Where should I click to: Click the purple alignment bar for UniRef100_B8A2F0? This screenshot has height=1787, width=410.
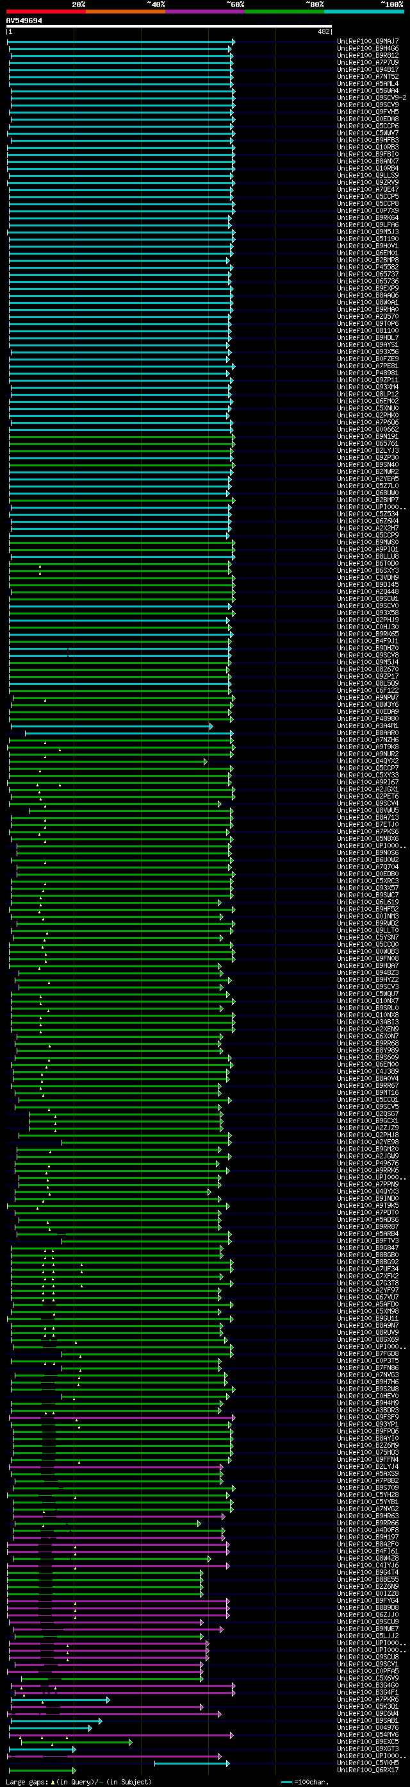click(118, 1545)
